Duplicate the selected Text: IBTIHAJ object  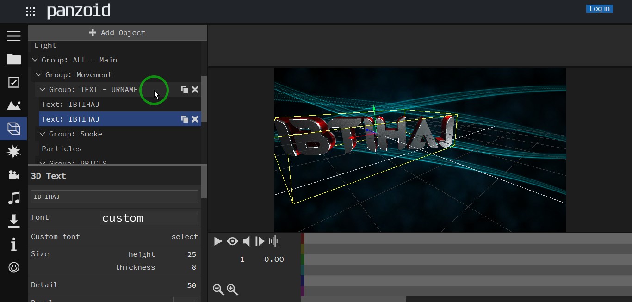(x=184, y=119)
